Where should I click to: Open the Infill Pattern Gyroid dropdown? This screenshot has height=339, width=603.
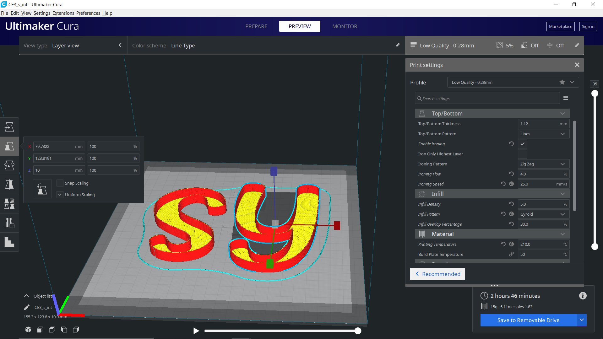[543, 214]
